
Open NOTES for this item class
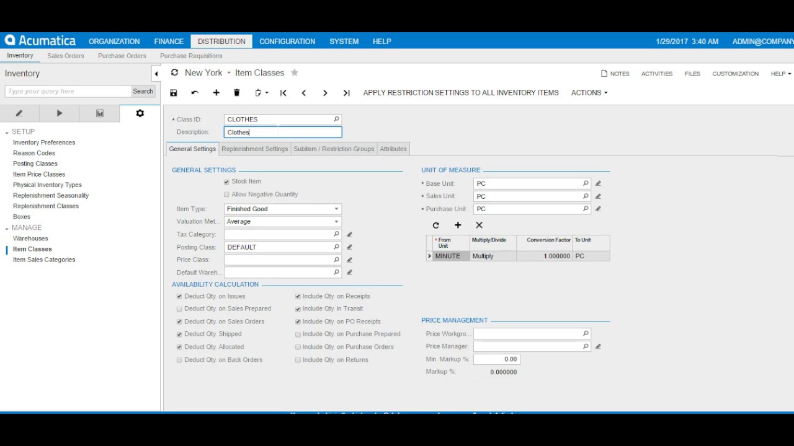615,74
